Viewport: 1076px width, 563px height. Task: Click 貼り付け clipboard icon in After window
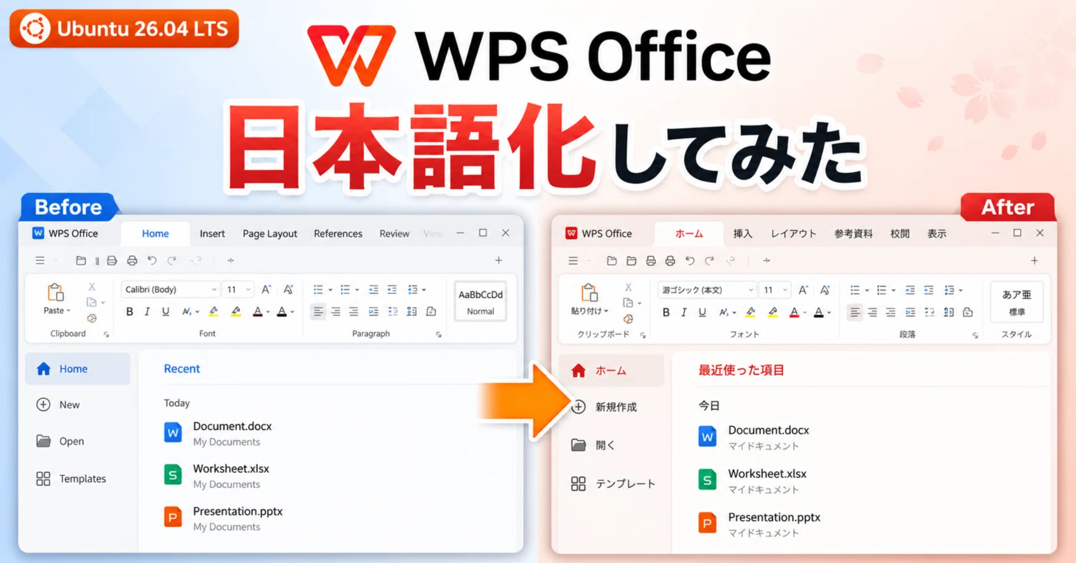click(x=589, y=292)
